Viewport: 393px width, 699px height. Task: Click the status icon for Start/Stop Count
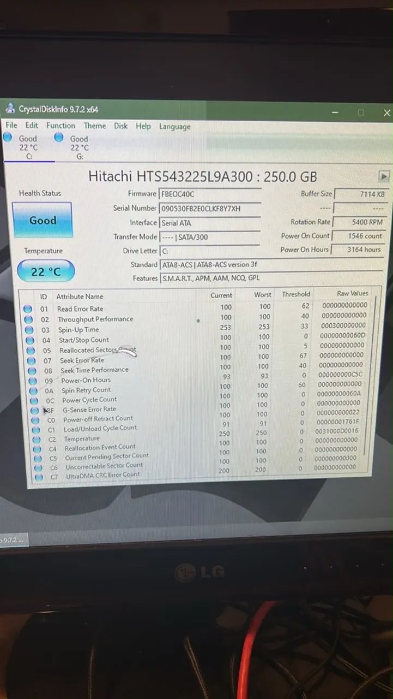(x=30, y=341)
